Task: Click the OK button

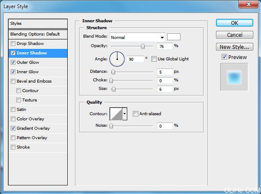Action: (x=234, y=23)
